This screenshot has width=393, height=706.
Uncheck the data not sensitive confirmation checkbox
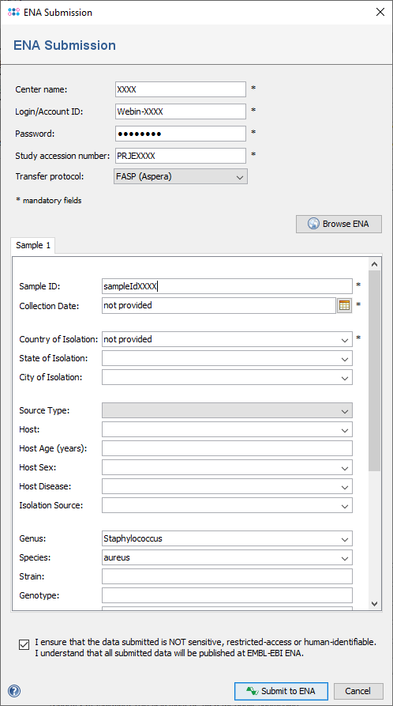(x=24, y=644)
